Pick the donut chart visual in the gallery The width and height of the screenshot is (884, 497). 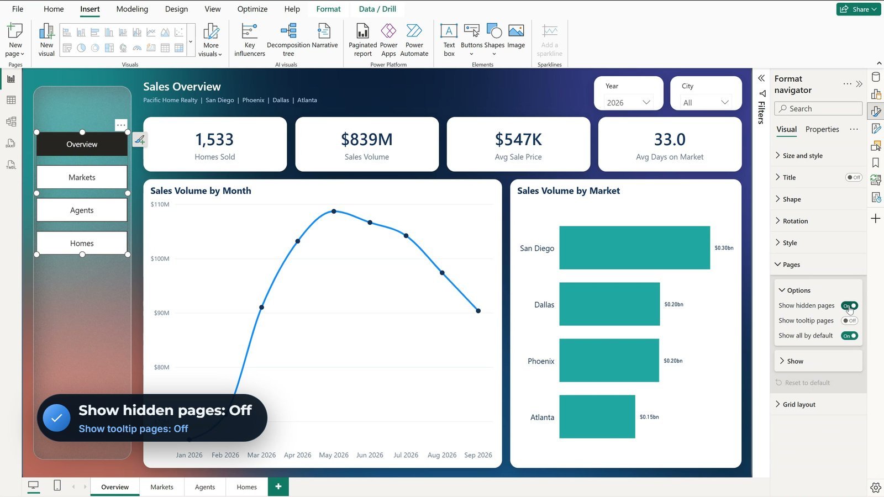click(x=95, y=48)
